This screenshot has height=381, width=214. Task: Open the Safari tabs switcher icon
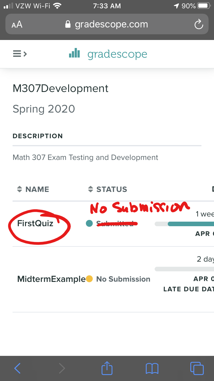point(197,368)
